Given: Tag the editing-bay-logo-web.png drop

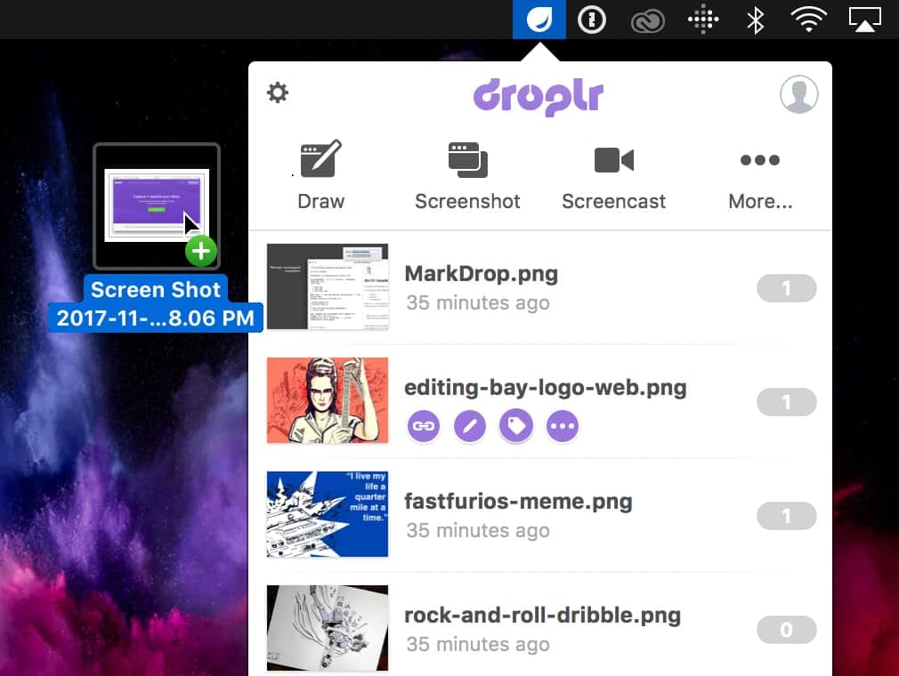Looking at the screenshot, I should tap(515, 426).
